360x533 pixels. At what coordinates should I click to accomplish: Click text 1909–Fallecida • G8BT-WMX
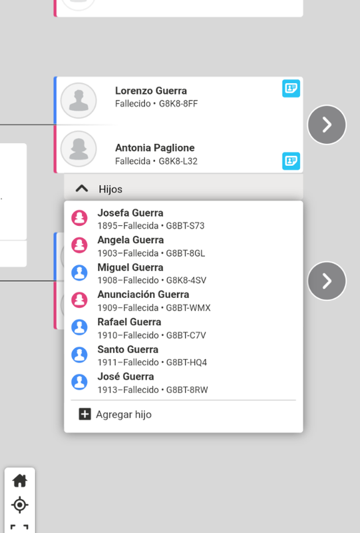(154, 308)
